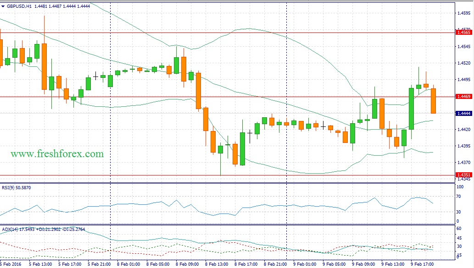Open the dropdown arrow beside GBPUSD,H1

[3, 7]
